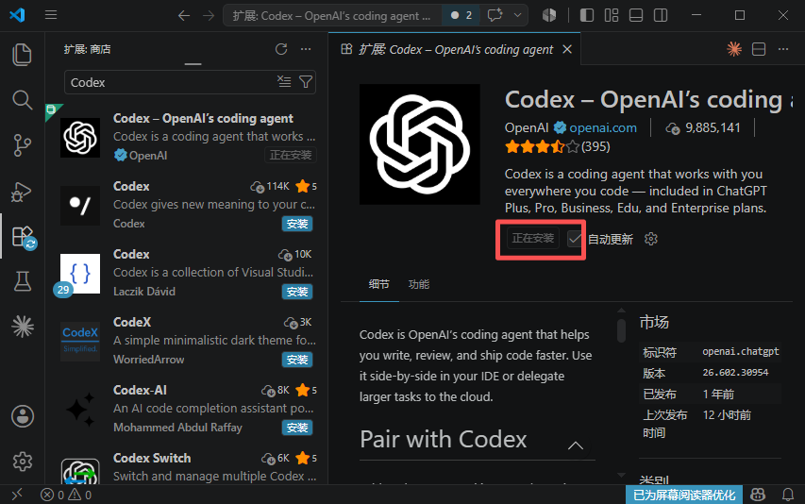Click the Codex search input field

point(170,82)
